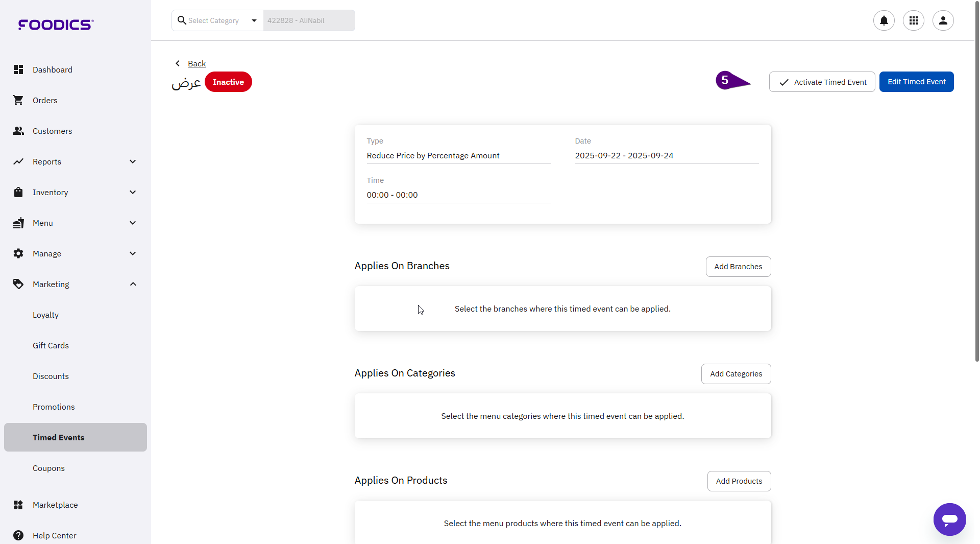
Task: Click the Back link
Action: (x=197, y=63)
